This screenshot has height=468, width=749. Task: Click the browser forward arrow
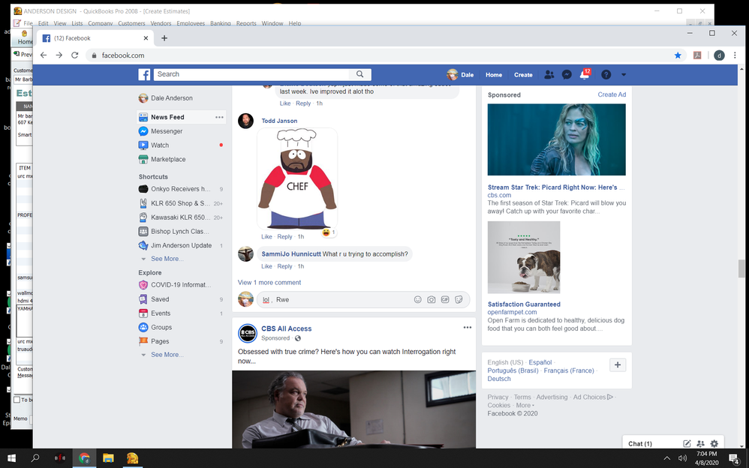coord(59,55)
